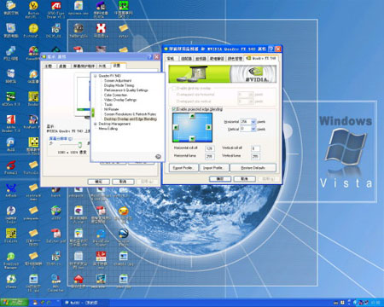Toggle Enable projected edge blending checkbox
The height and width of the screenshot is (307, 384).
point(174,109)
